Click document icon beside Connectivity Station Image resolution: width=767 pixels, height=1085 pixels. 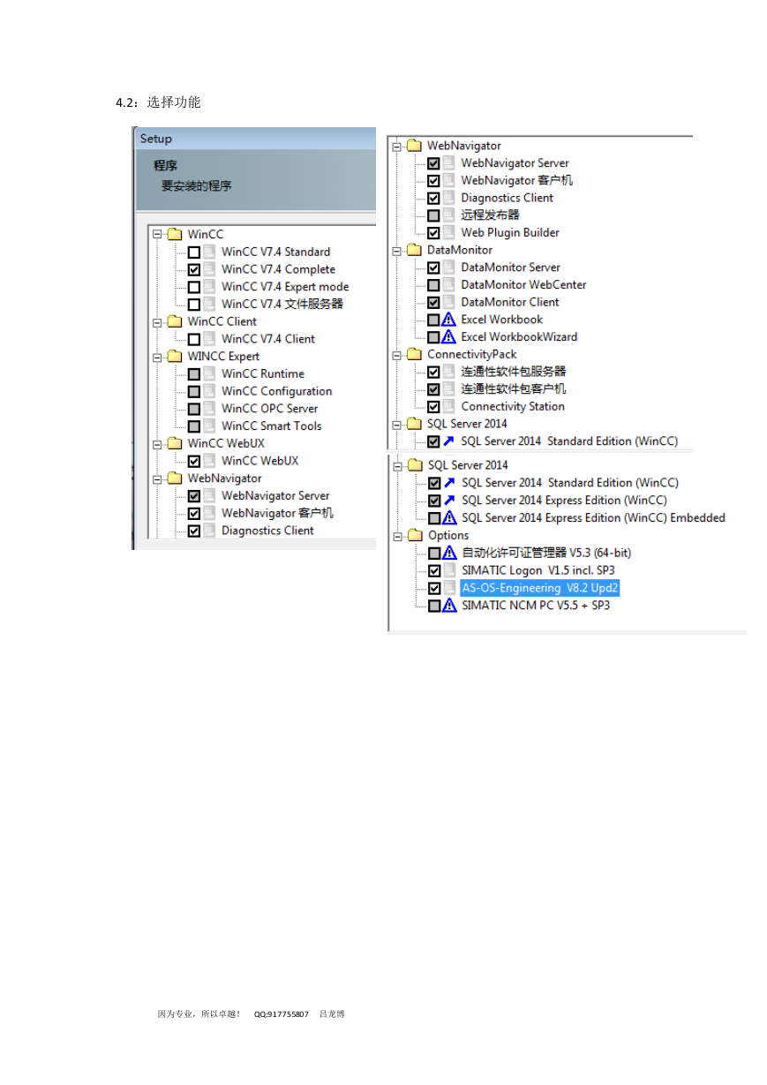point(449,406)
